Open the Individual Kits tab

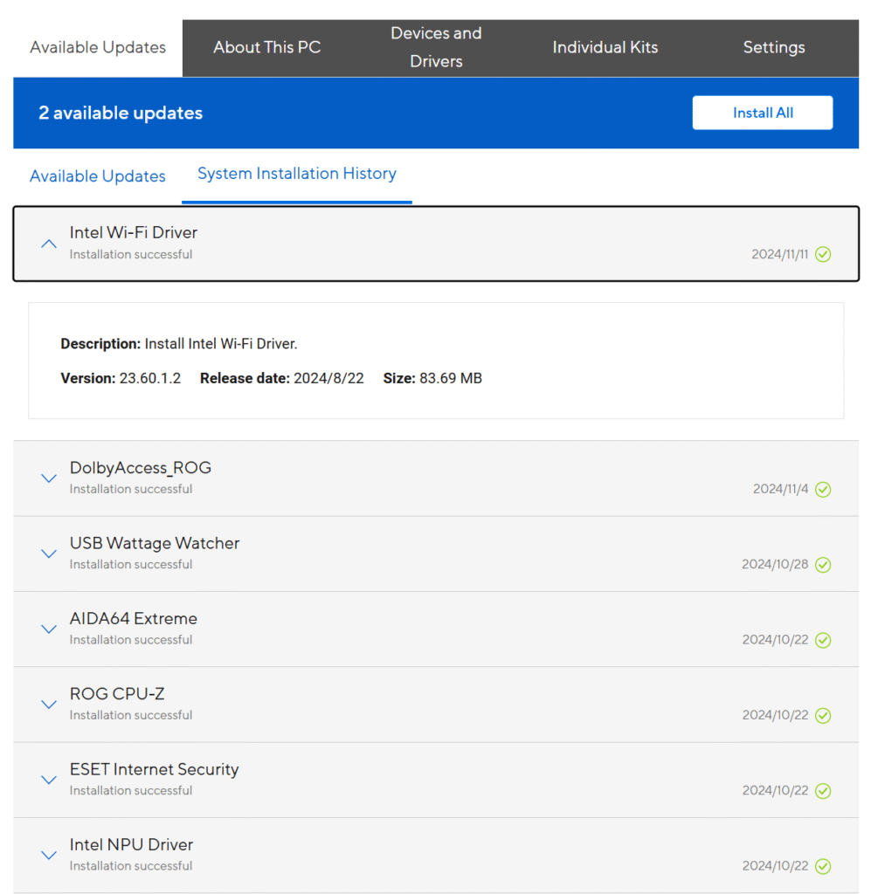click(x=605, y=48)
